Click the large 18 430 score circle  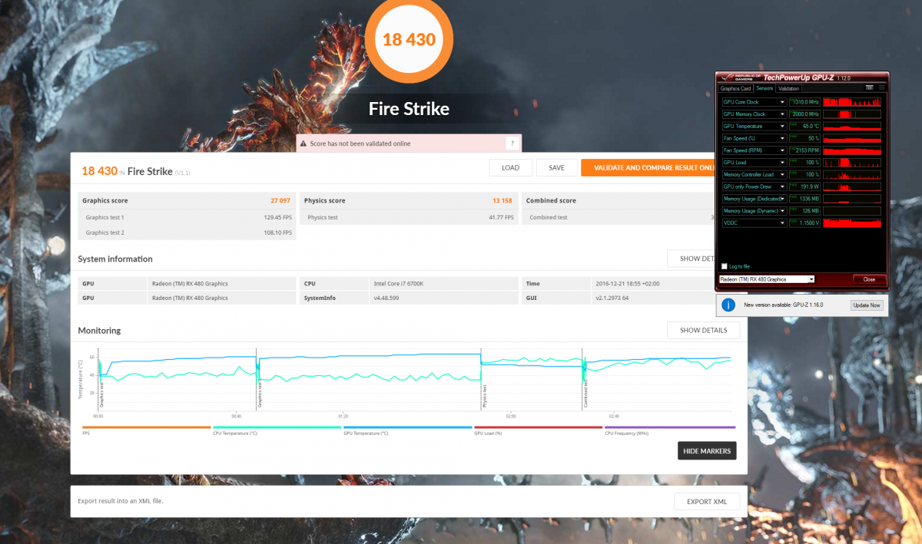[x=409, y=39]
